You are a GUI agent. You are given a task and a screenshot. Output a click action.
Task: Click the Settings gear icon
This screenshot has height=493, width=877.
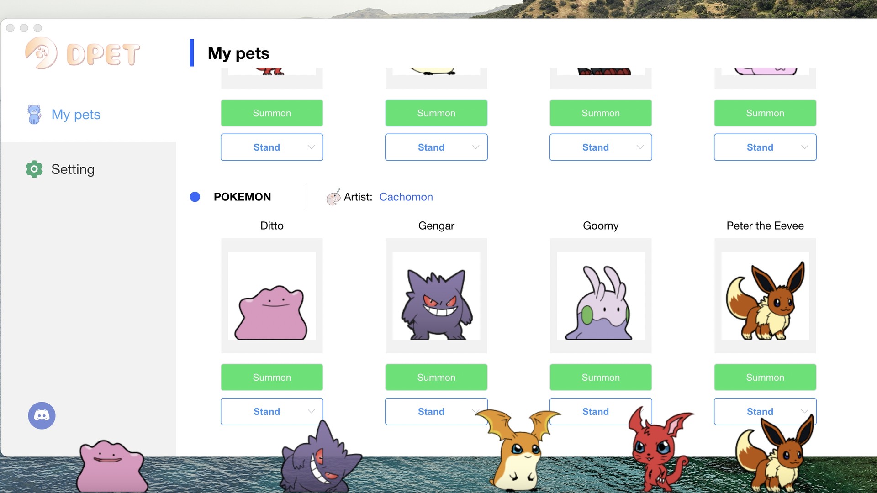[x=33, y=169]
